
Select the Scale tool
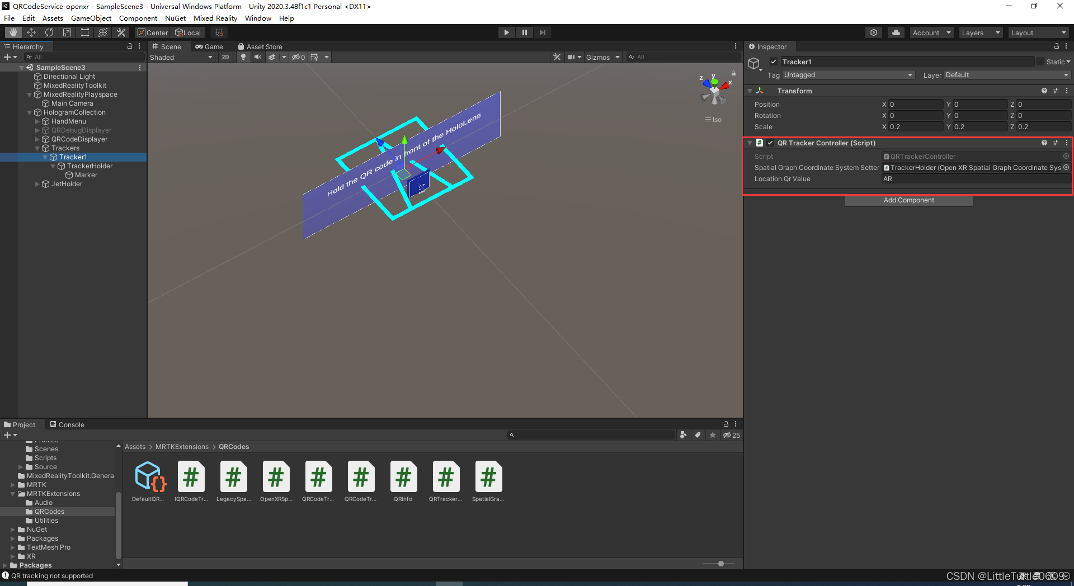67,32
